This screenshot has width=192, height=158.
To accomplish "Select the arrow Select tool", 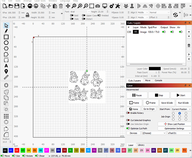I will tap(6, 25).
